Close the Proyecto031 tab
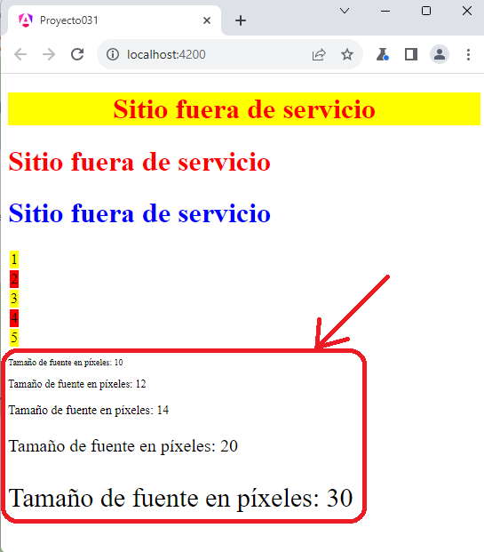Screen dimensions: 484x552 click(x=207, y=20)
